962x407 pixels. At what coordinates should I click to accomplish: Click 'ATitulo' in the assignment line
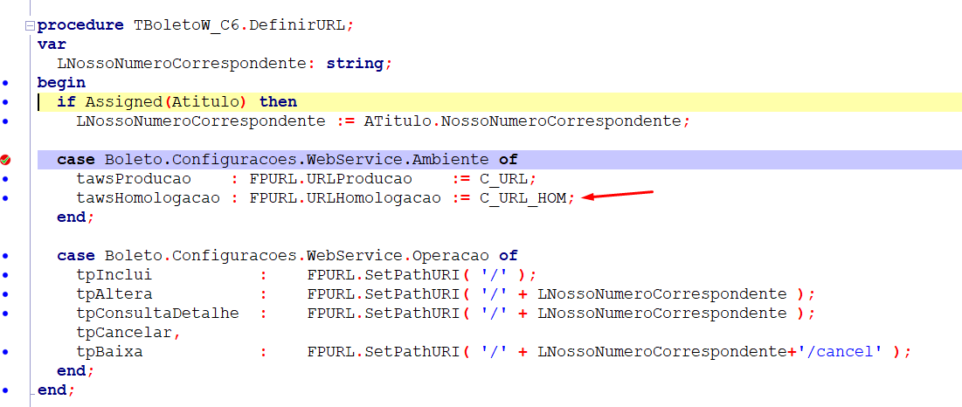[x=397, y=121]
